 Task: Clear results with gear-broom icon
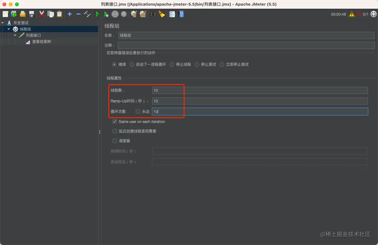pyautogui.click(x=134, y=14)
